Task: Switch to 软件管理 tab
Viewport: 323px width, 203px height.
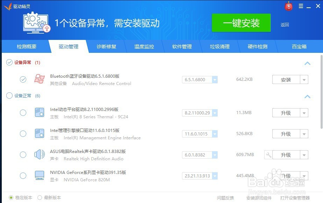Action: (182, 47)
